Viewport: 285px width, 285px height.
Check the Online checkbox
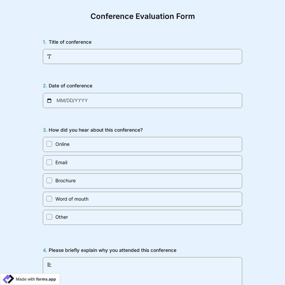[49, 144]
